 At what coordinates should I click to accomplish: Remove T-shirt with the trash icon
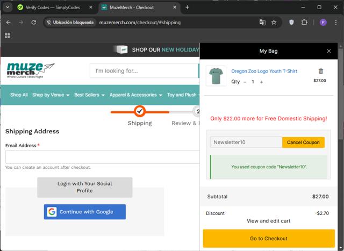[321, 71]
